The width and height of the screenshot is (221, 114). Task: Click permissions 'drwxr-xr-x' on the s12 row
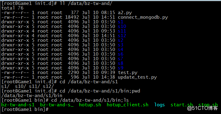15,36
